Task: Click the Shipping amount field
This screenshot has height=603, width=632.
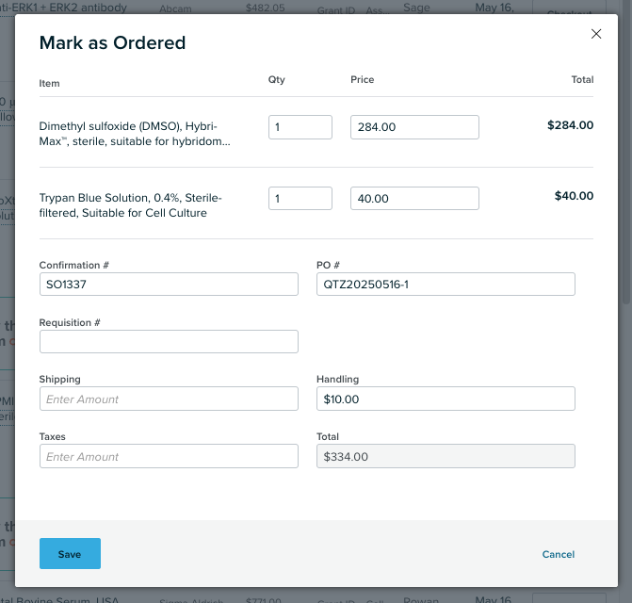Action: [169, 399]
